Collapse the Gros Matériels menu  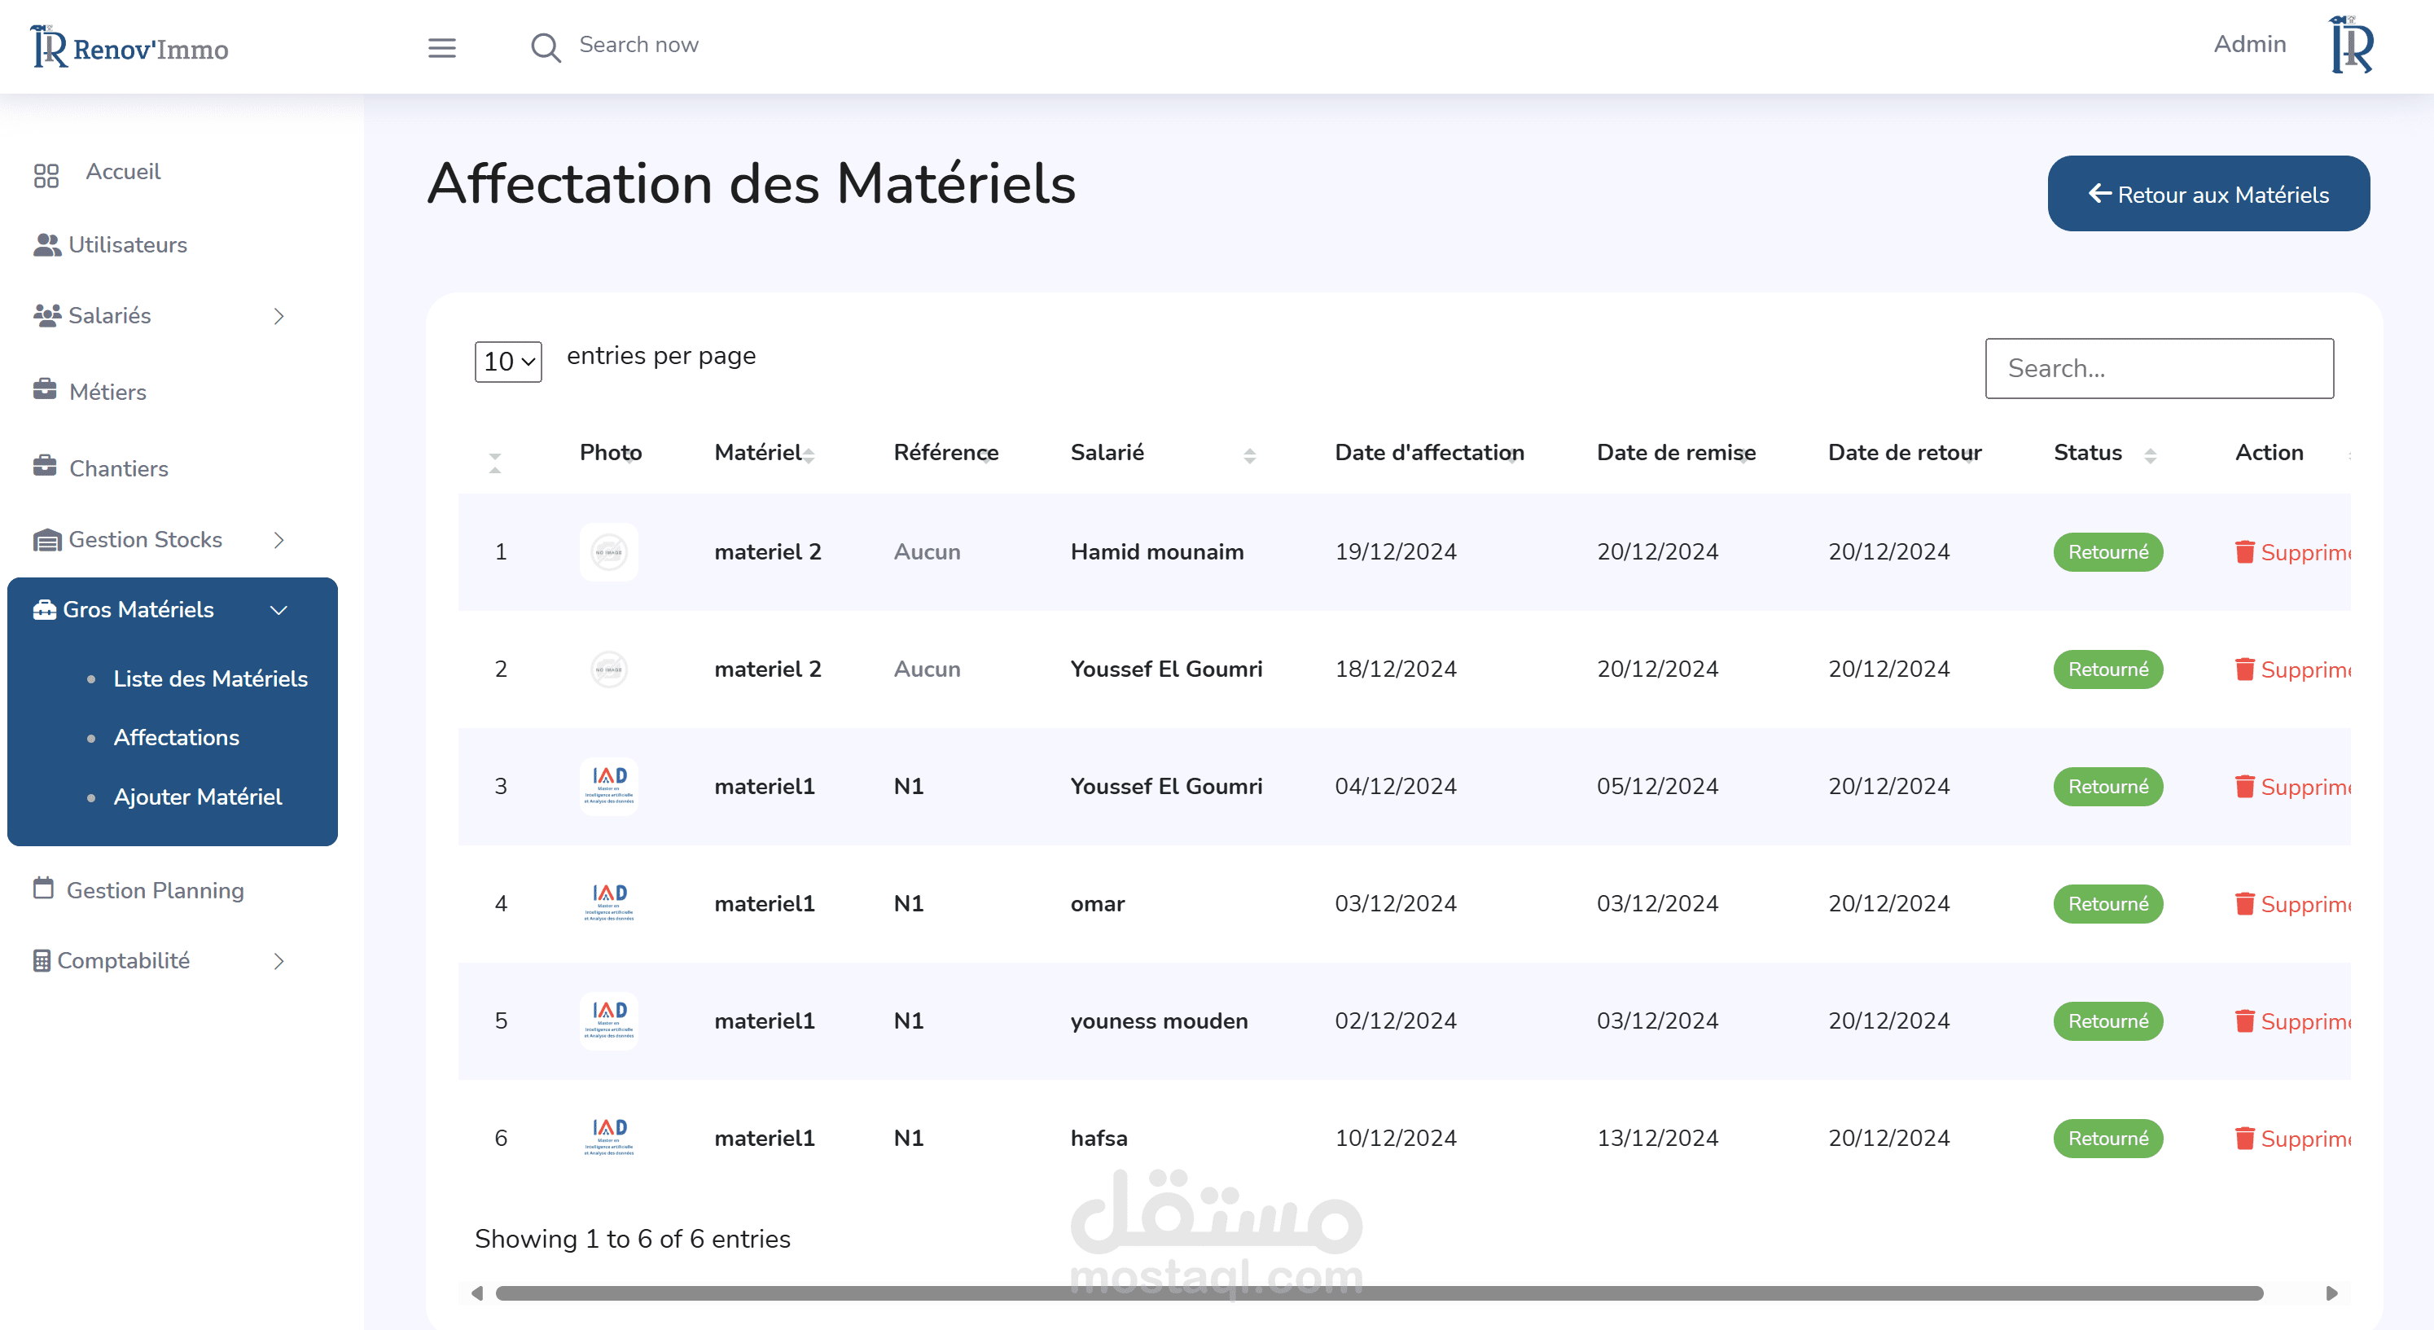coord(278,610)
